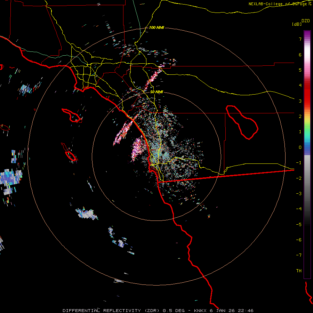313x313 pixels.
Task: Click the "100 NMI" range ring label
Action: point(156,27)
